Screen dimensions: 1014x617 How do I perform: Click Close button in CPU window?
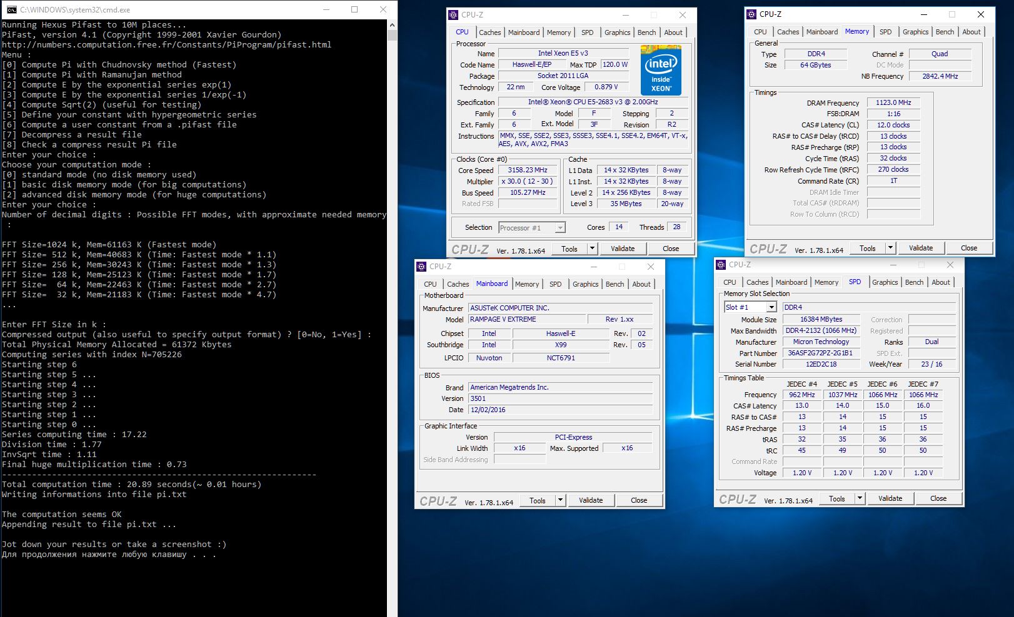tap(671, 249)
